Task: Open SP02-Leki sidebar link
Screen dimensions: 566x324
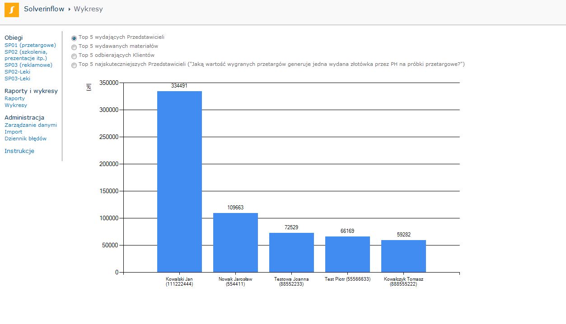Action: [x=18, y=72]
